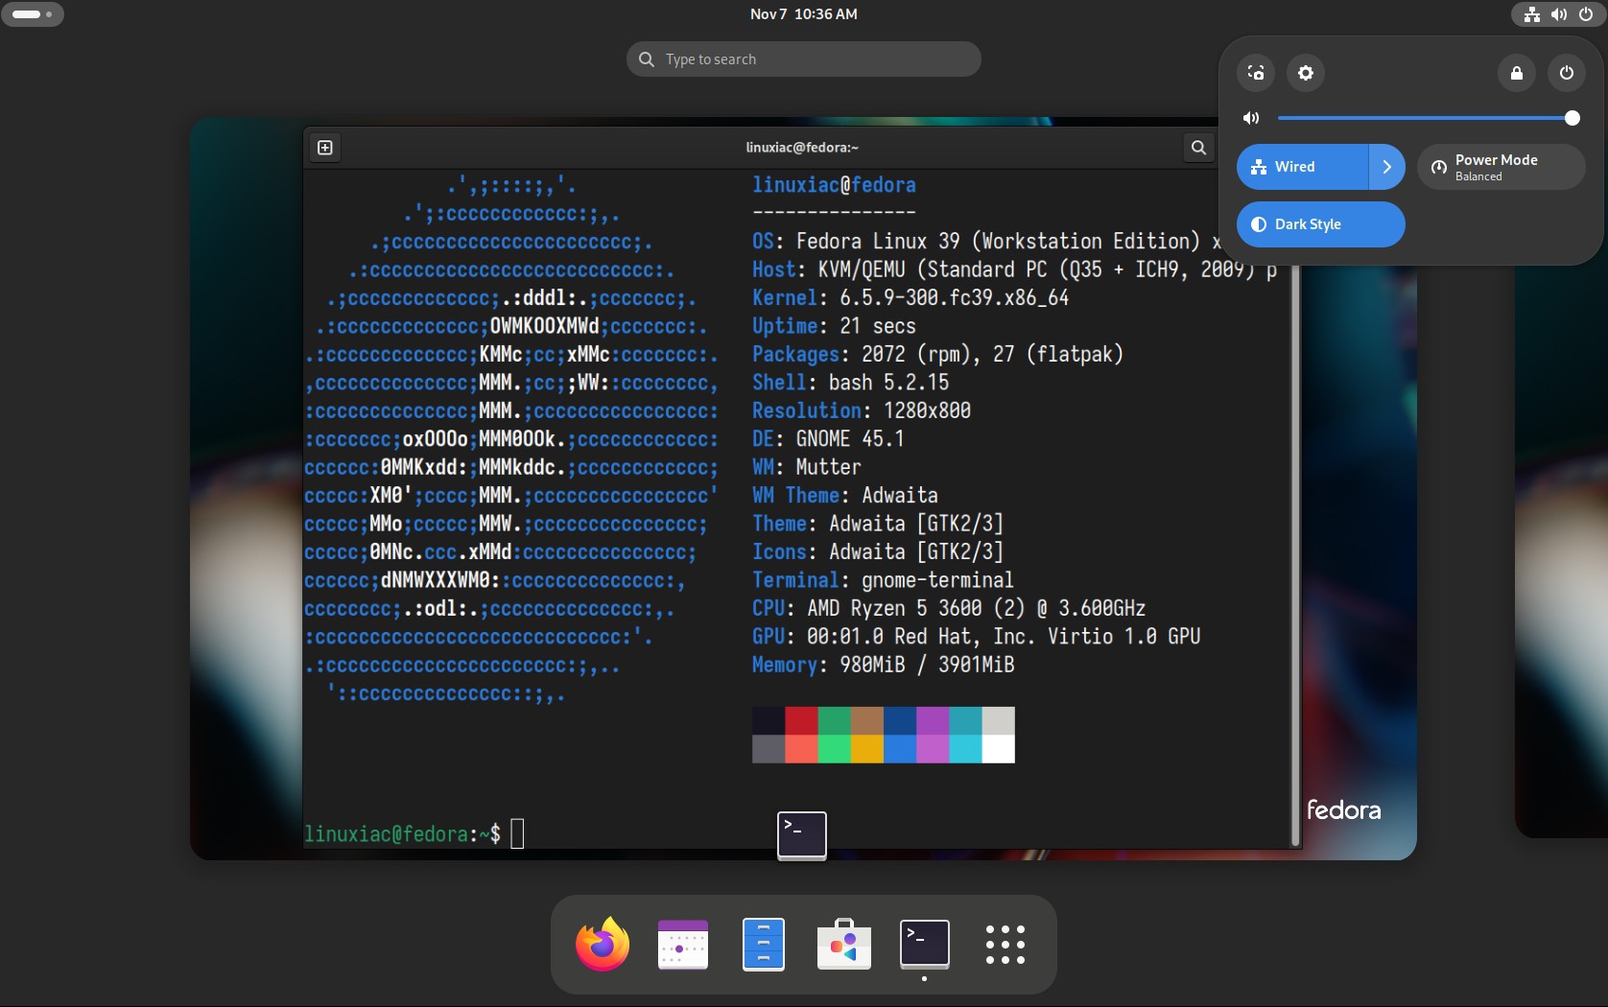Take a screenshot from quick settings
This screenshot has height=1007, width=1608.
1256,73
